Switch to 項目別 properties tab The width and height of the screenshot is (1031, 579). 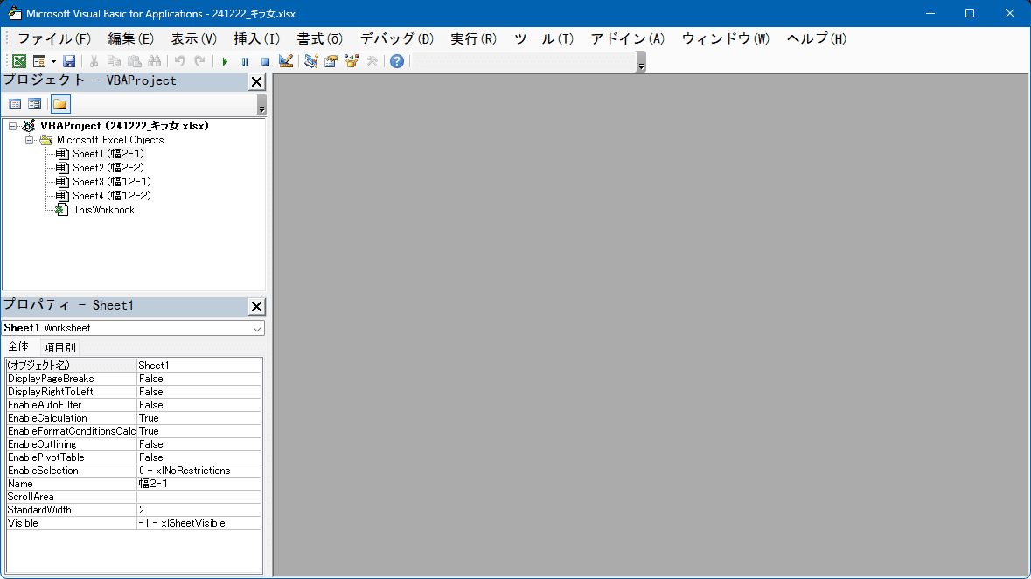pos(59,347)
